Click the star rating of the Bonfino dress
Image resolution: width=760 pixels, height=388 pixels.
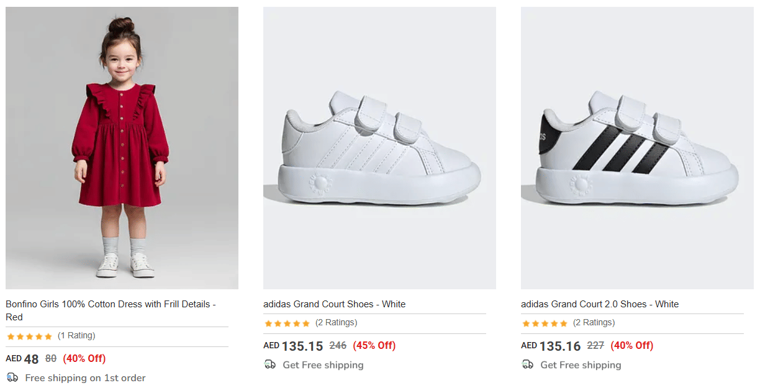29,336
